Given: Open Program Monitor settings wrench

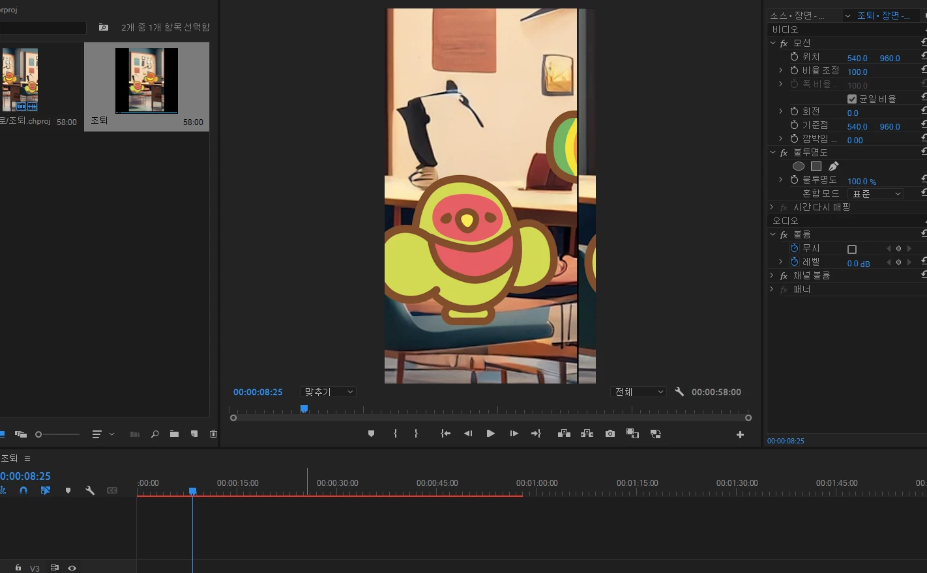Looking at the screenshot, I should [x=679, y=391].
